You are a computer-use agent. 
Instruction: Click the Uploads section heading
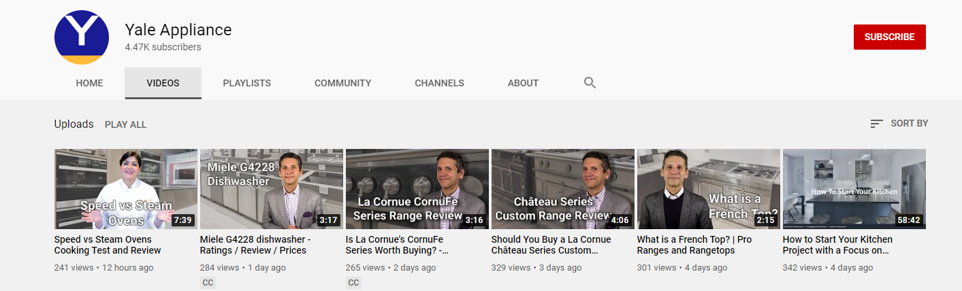pos(74,124)
